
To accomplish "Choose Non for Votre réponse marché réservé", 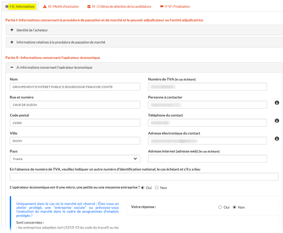I will click(235, 207).
